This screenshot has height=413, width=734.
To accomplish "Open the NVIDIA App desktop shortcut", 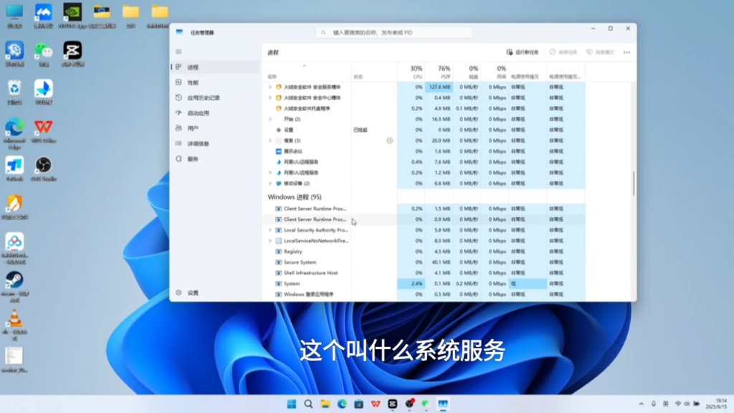I will tap(72, 16).
